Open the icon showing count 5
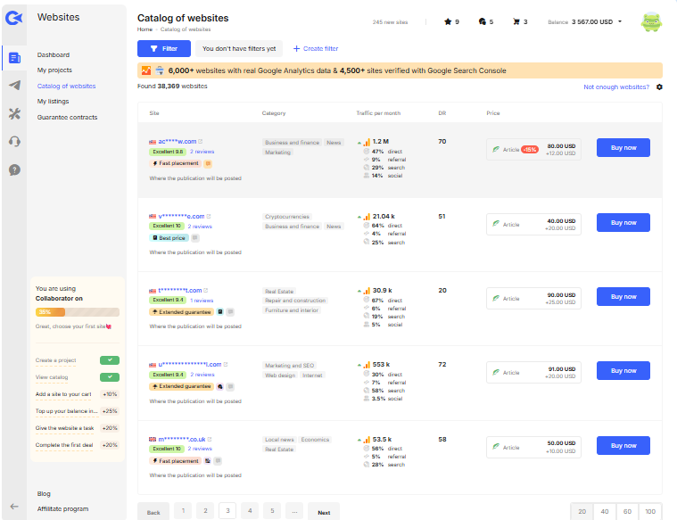 coord(483,21)
